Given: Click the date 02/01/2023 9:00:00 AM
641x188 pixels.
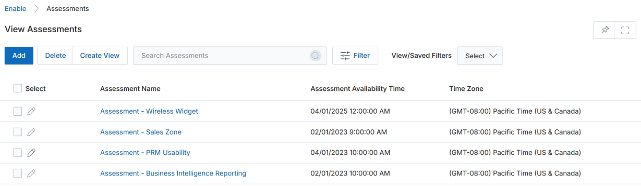Looking at the screenshot, I should pyautogui.click(x=349, y=132).
